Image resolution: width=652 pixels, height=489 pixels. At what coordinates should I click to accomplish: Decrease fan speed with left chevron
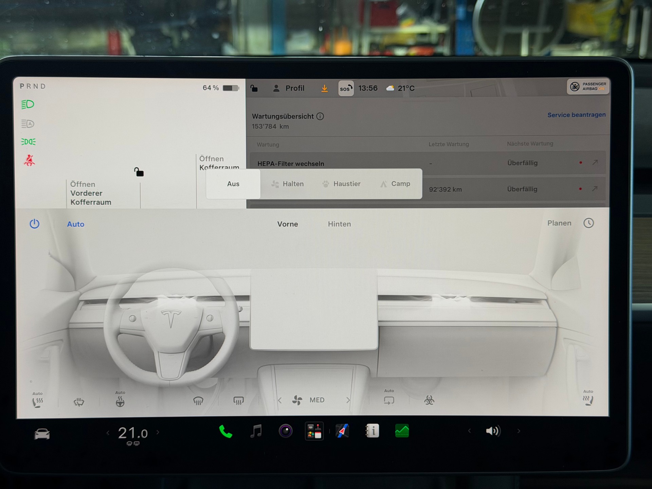(x=279, y=400)
